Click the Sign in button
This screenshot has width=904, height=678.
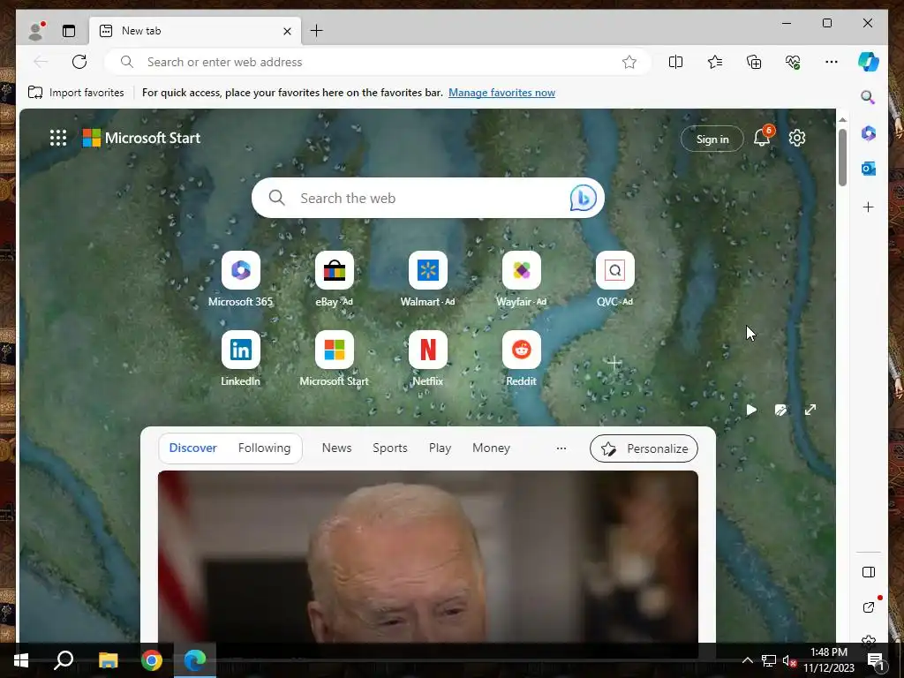click(712, 139)
